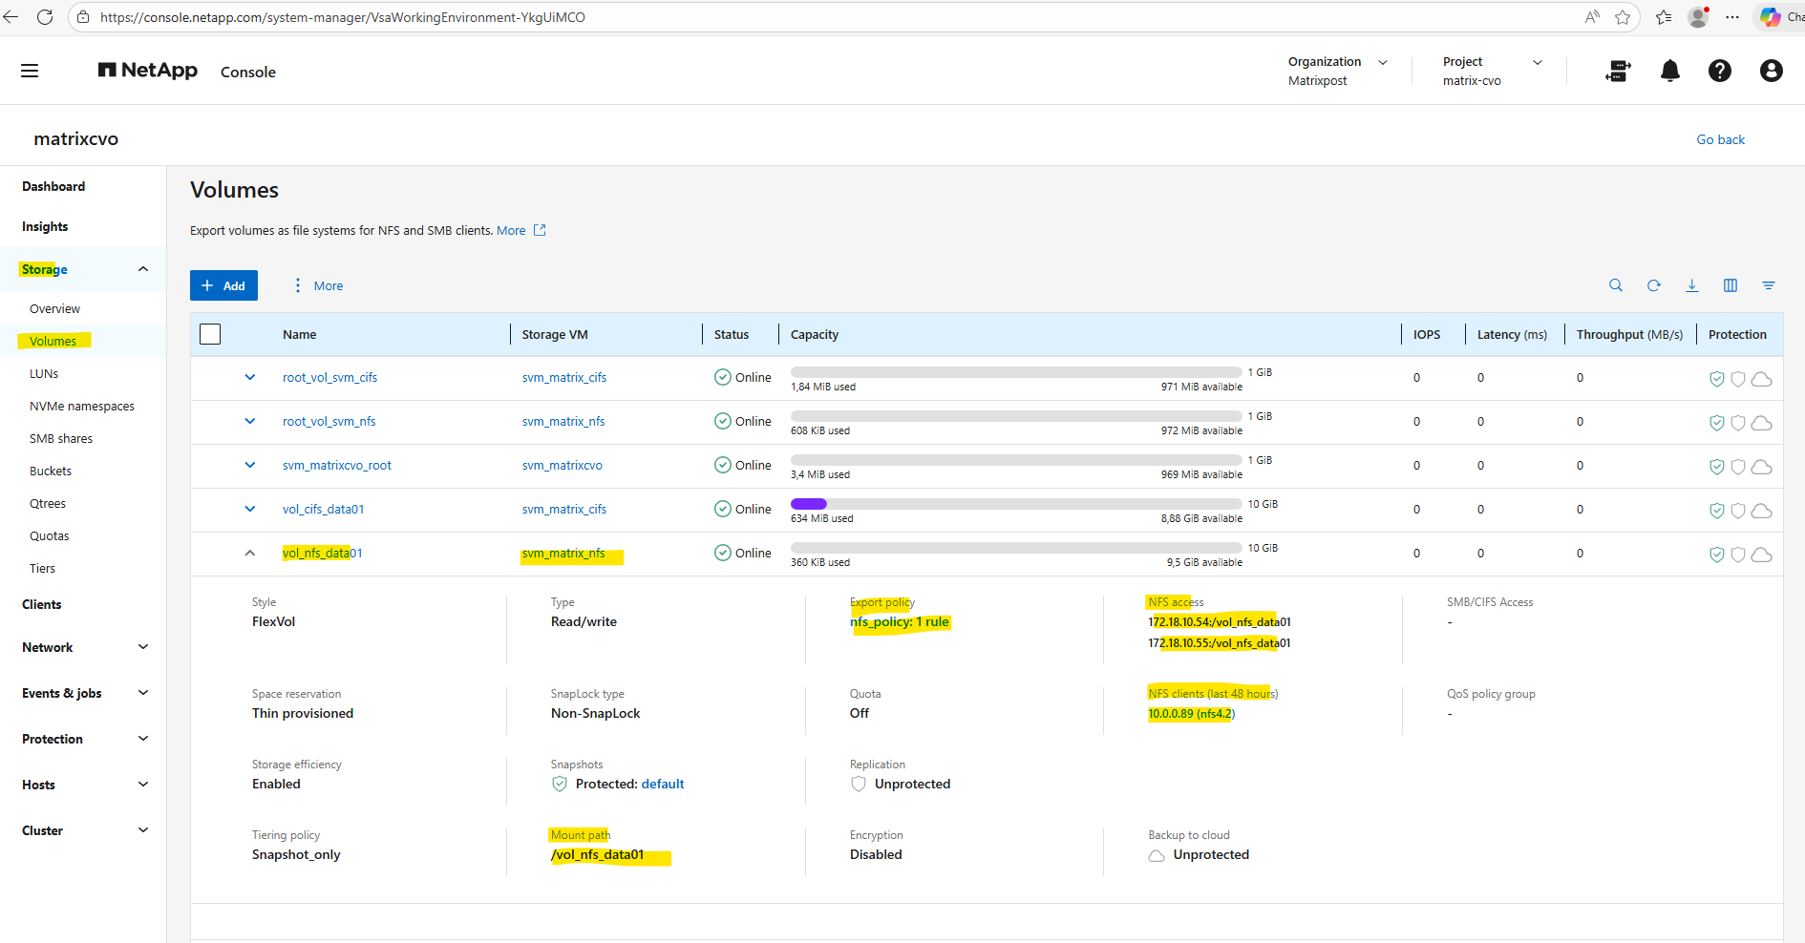Image resolution: width=1805 pixels, height=943 pixels.
Task: Click the search icon above volumes table
Action: (1615, 285)
